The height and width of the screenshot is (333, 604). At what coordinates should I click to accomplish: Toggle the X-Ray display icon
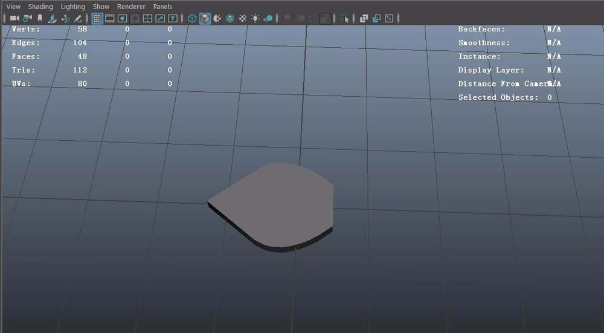(364, 18)
